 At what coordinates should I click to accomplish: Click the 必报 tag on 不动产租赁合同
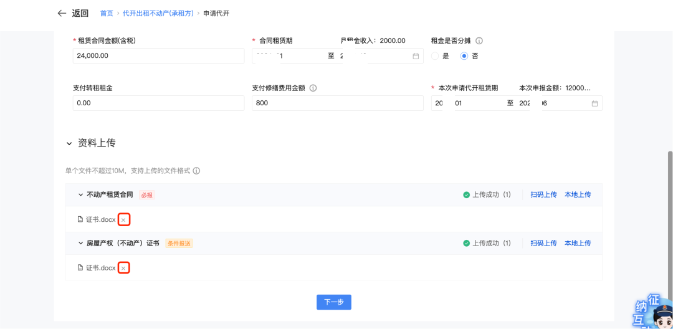(x=147, y=195)
